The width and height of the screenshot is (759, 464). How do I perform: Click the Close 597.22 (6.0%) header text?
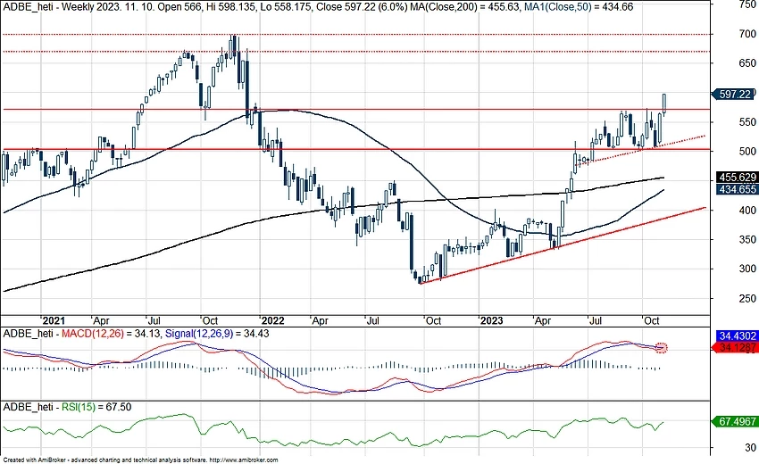click(362, 7)
